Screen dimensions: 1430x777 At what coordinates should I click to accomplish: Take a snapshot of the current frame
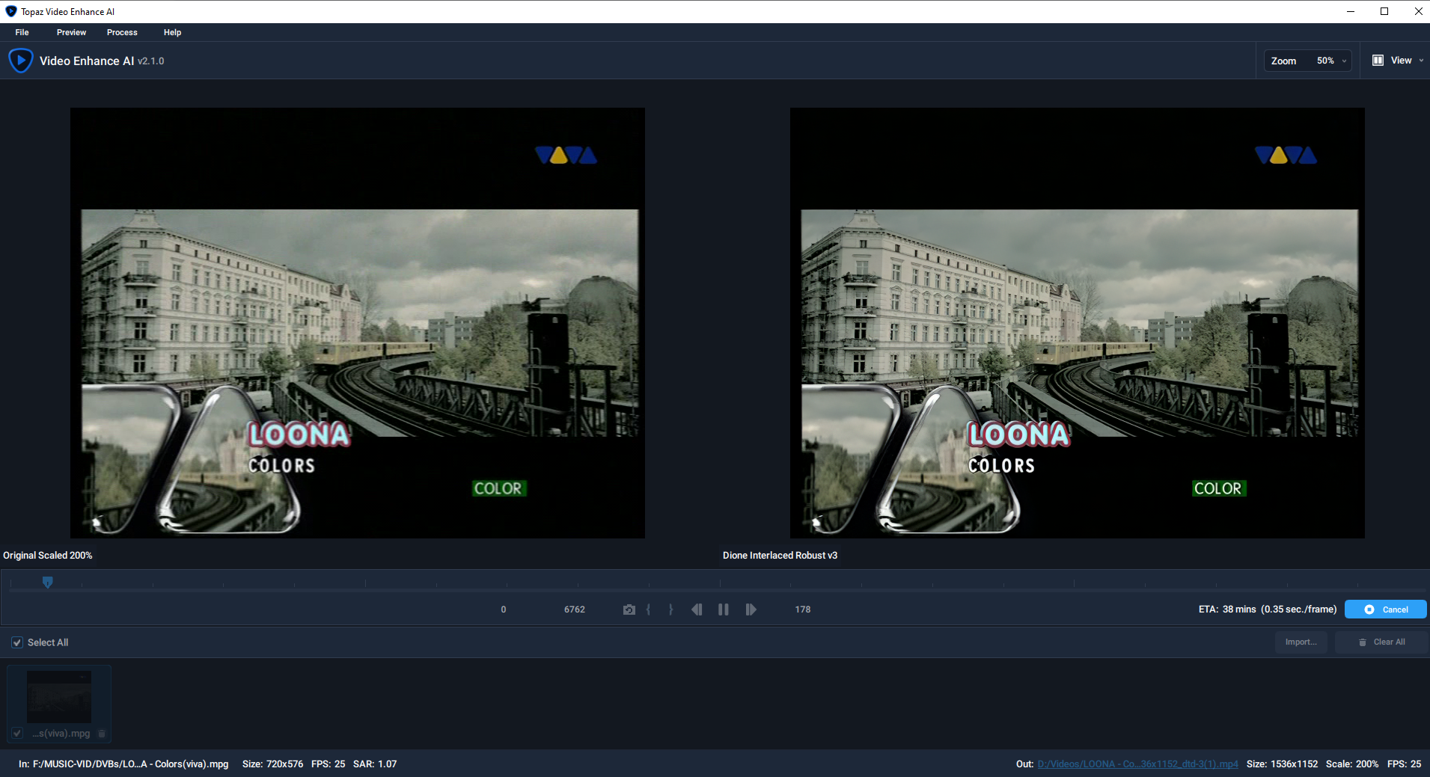629,609
